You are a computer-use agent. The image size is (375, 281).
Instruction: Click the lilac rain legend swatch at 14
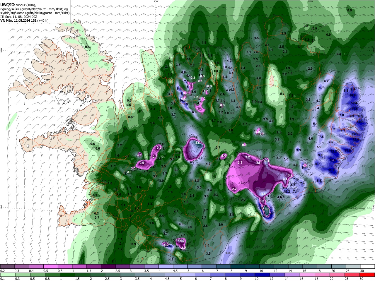(x=292, y=275)
